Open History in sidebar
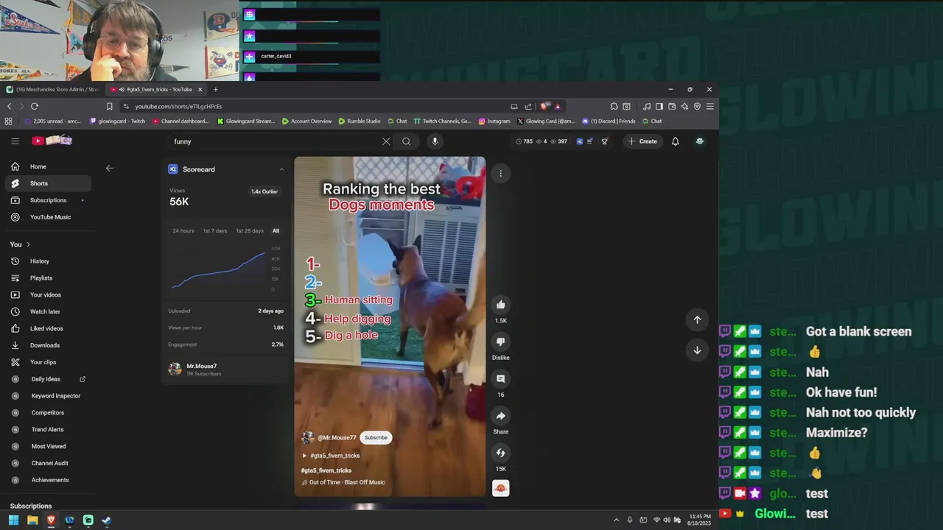943x530 pixels. tap(49, 261)
